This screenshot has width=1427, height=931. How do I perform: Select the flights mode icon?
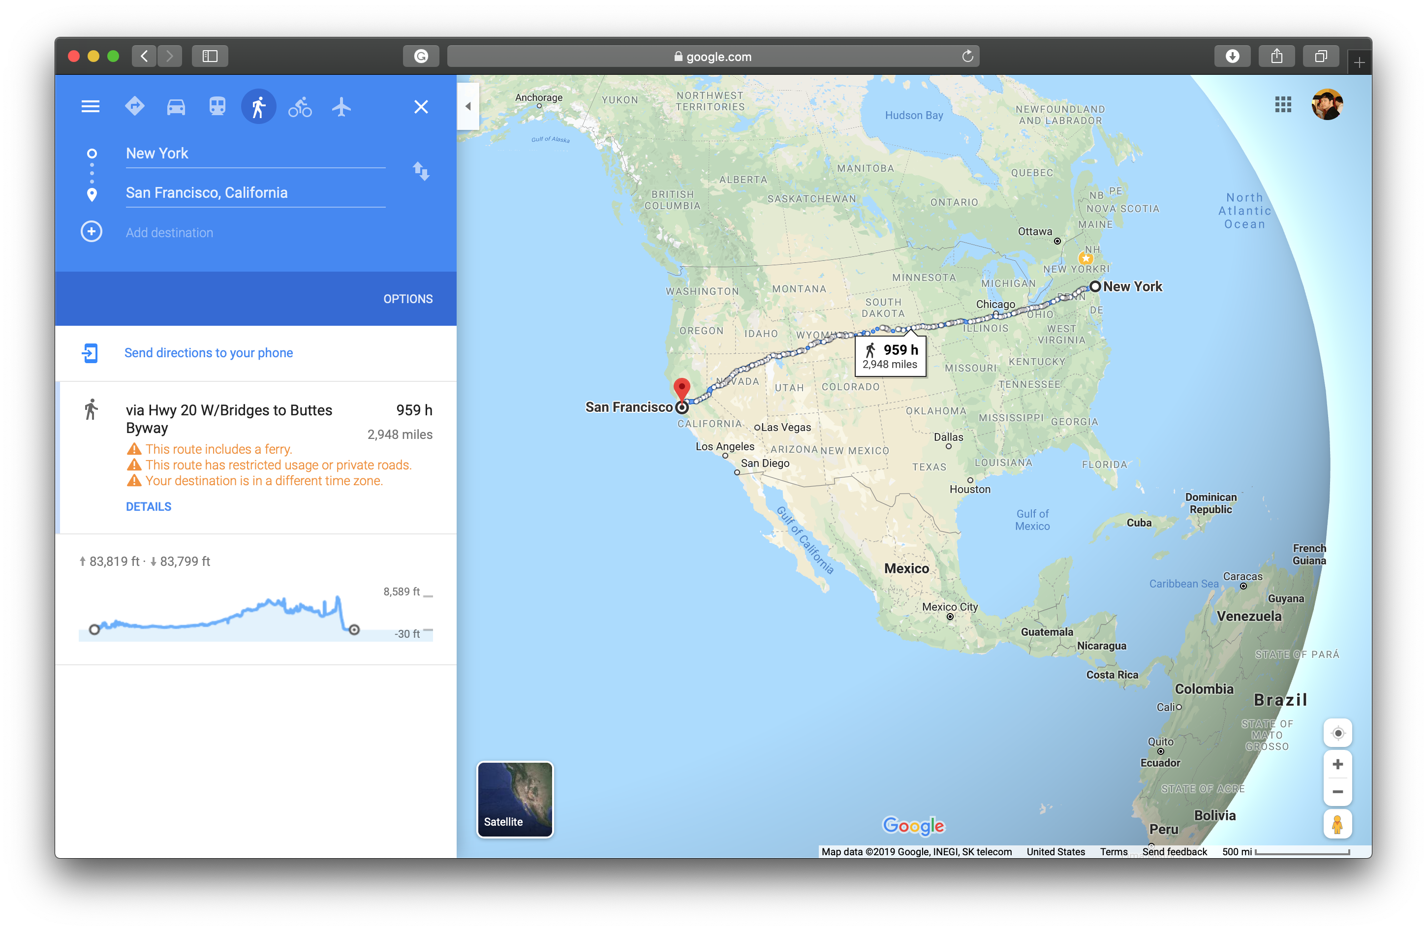[x=341, y=106]
